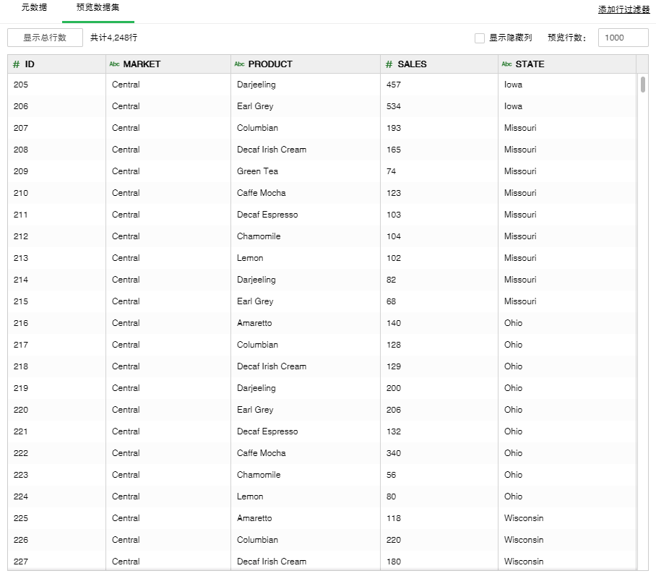
Task: Click the Green Tea product cell
Action: point(257,171)
